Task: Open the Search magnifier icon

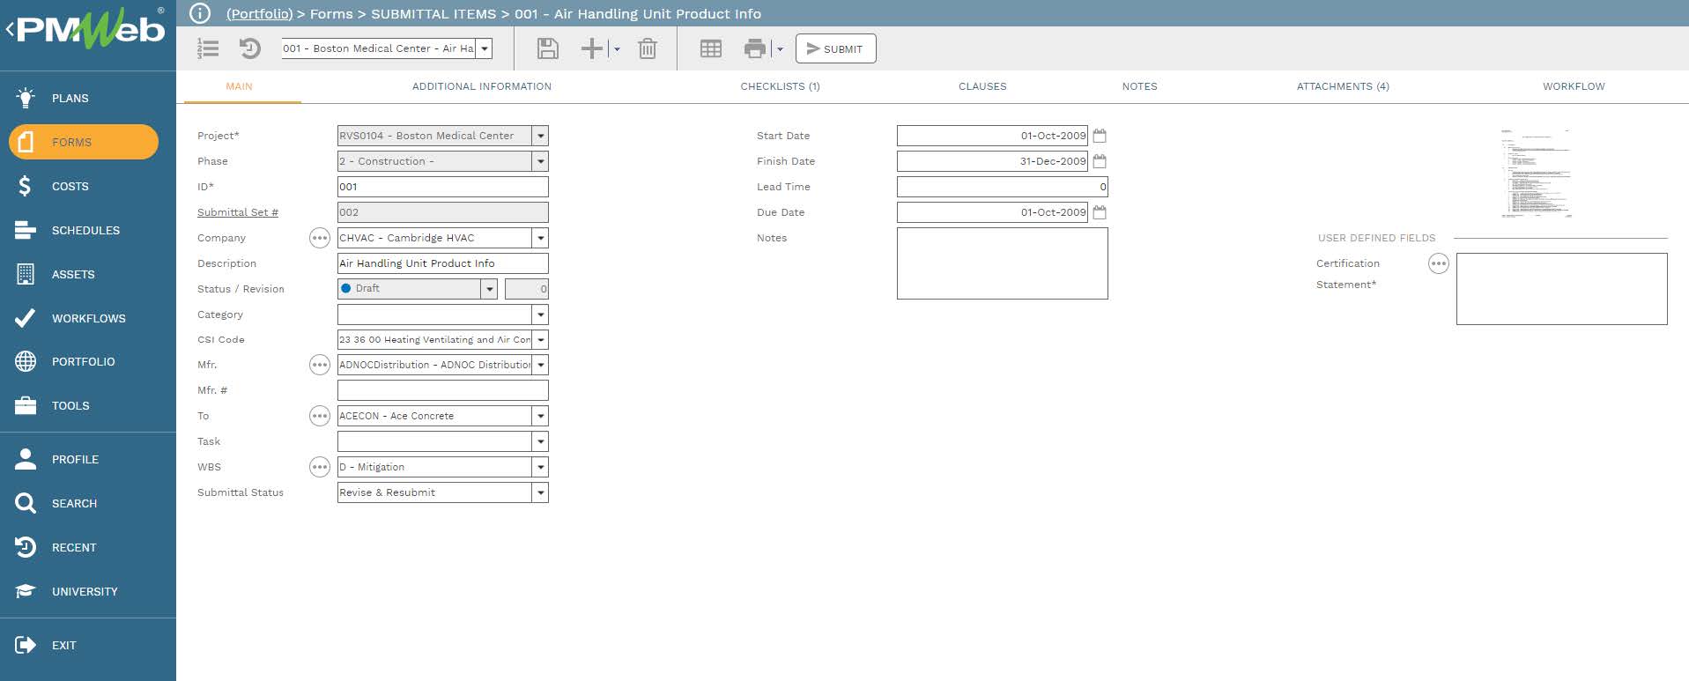Action: [x=26, y=503]
